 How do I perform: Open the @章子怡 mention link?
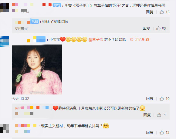96,40
